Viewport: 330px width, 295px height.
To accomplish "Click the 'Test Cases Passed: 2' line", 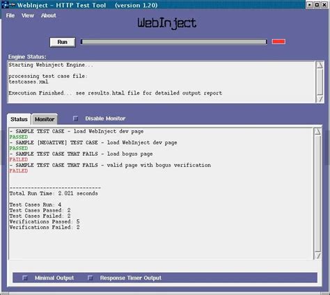I will point(40,210).
